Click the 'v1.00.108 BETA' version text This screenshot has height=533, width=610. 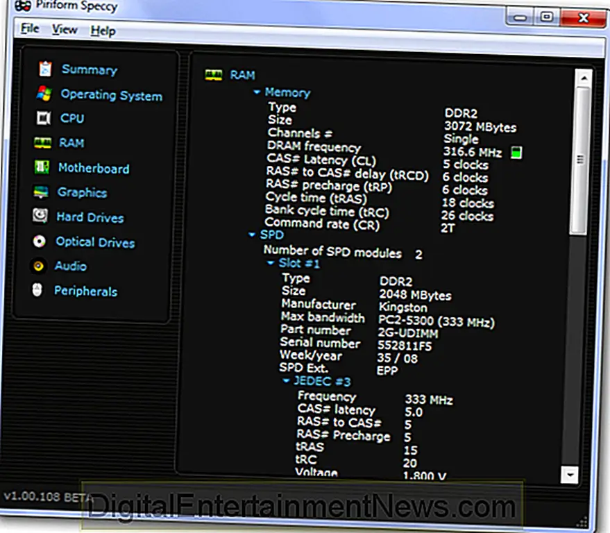49,497
